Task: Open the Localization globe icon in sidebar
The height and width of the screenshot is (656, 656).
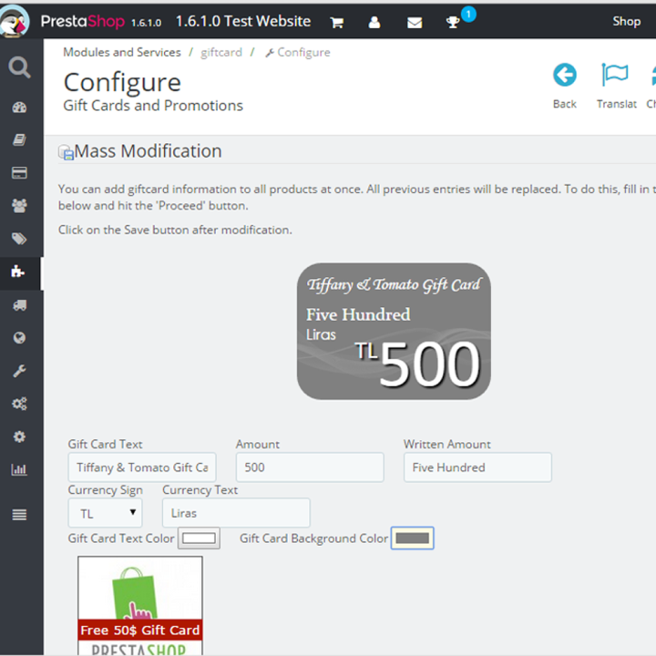Action: click(19, 338)
